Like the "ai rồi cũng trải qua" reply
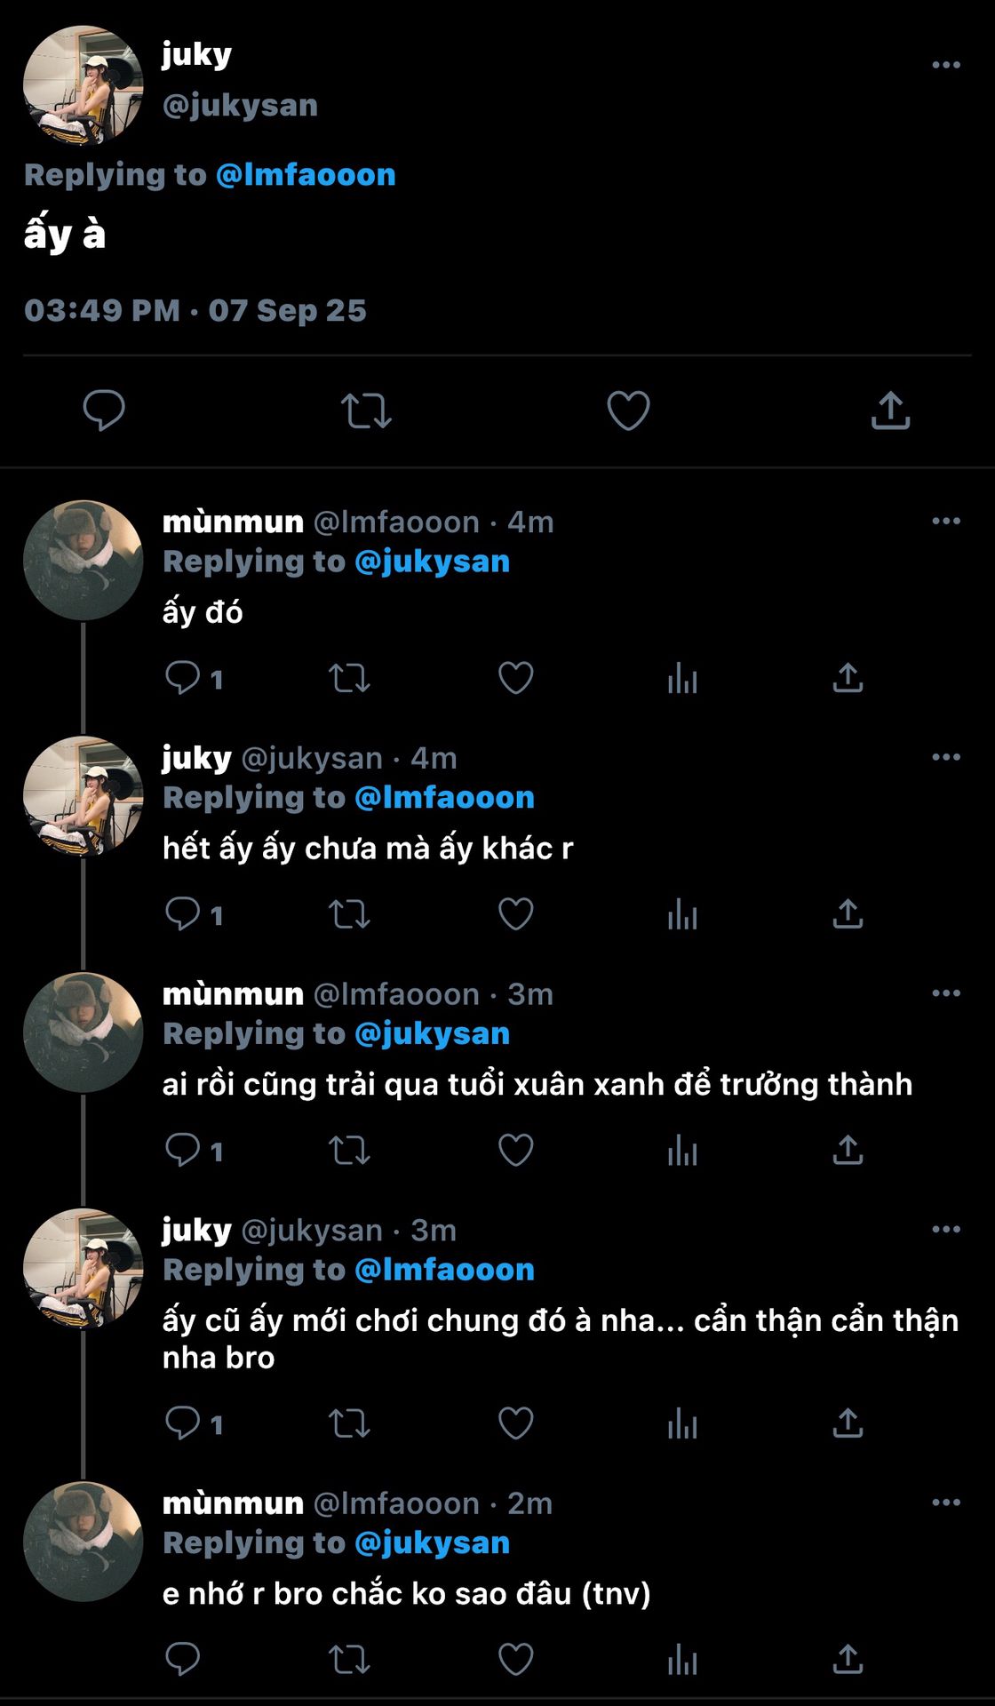Image resolution: width=995 pixels, height=1706 pixels. (515, 1151)
